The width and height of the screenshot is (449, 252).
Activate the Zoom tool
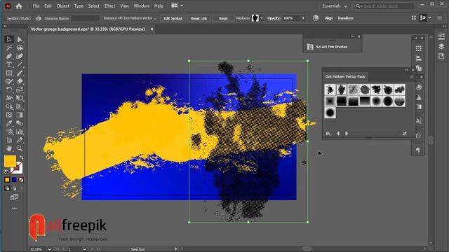coord(20,148)
